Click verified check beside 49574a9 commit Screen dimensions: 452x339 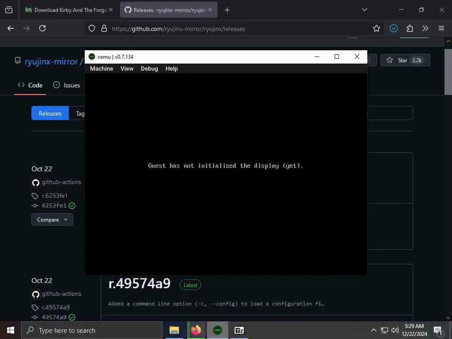pos(72,317)
